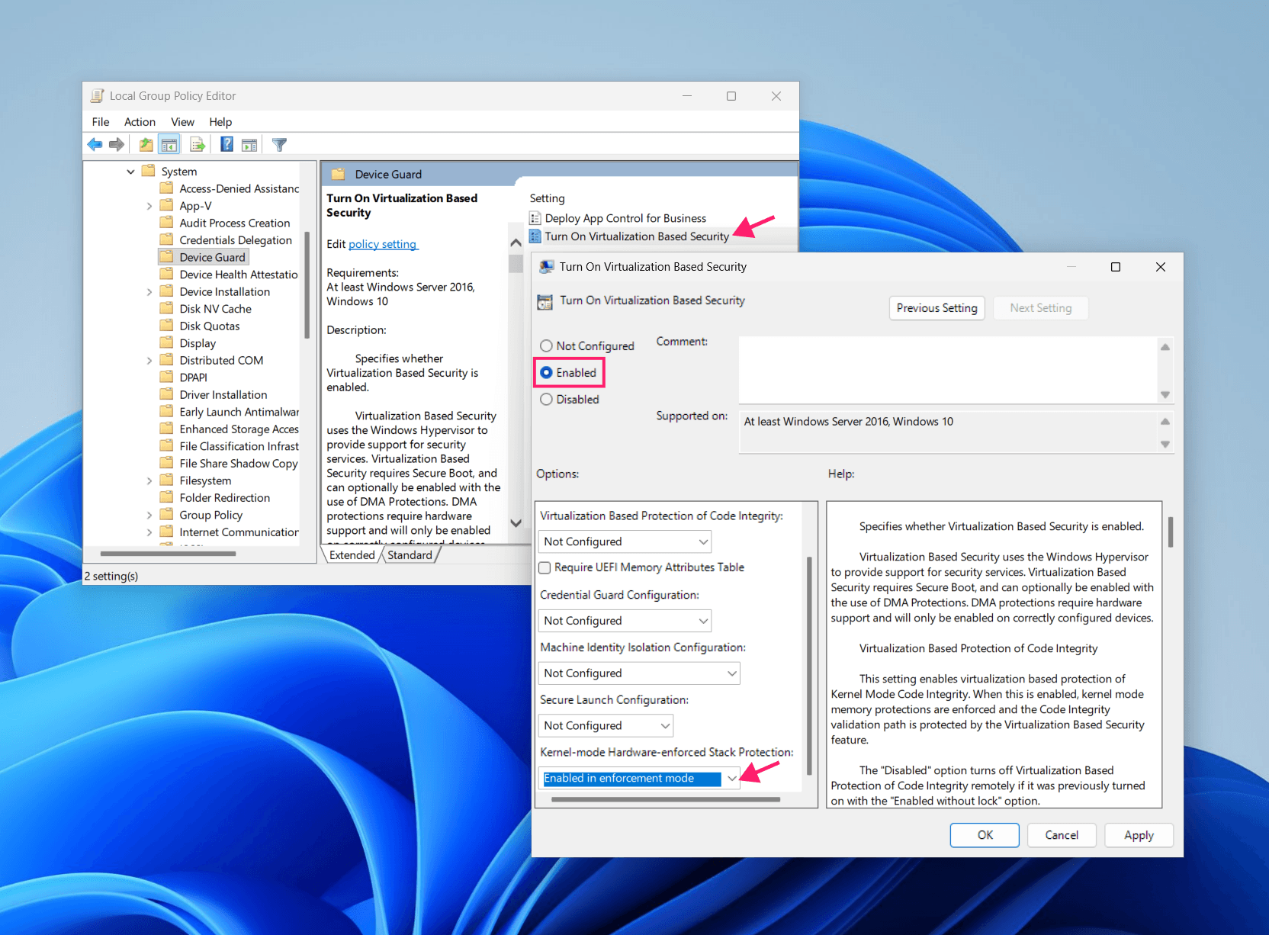Screen dimensions: 1269x935
Task: Click the Forward arrow in the toolbar
Action: 117,144
